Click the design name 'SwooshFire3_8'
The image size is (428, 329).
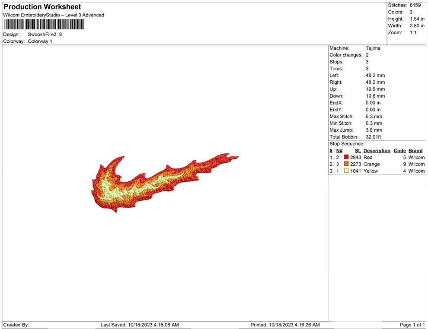(45, 35)
